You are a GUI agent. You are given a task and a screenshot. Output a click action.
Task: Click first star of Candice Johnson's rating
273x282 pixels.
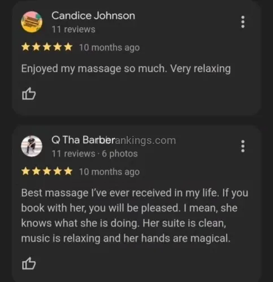click(x=25, y=47)
